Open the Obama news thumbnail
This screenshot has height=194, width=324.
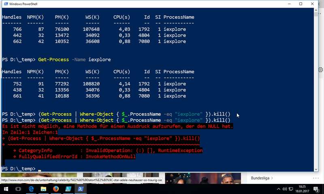(x=229, y=178)
